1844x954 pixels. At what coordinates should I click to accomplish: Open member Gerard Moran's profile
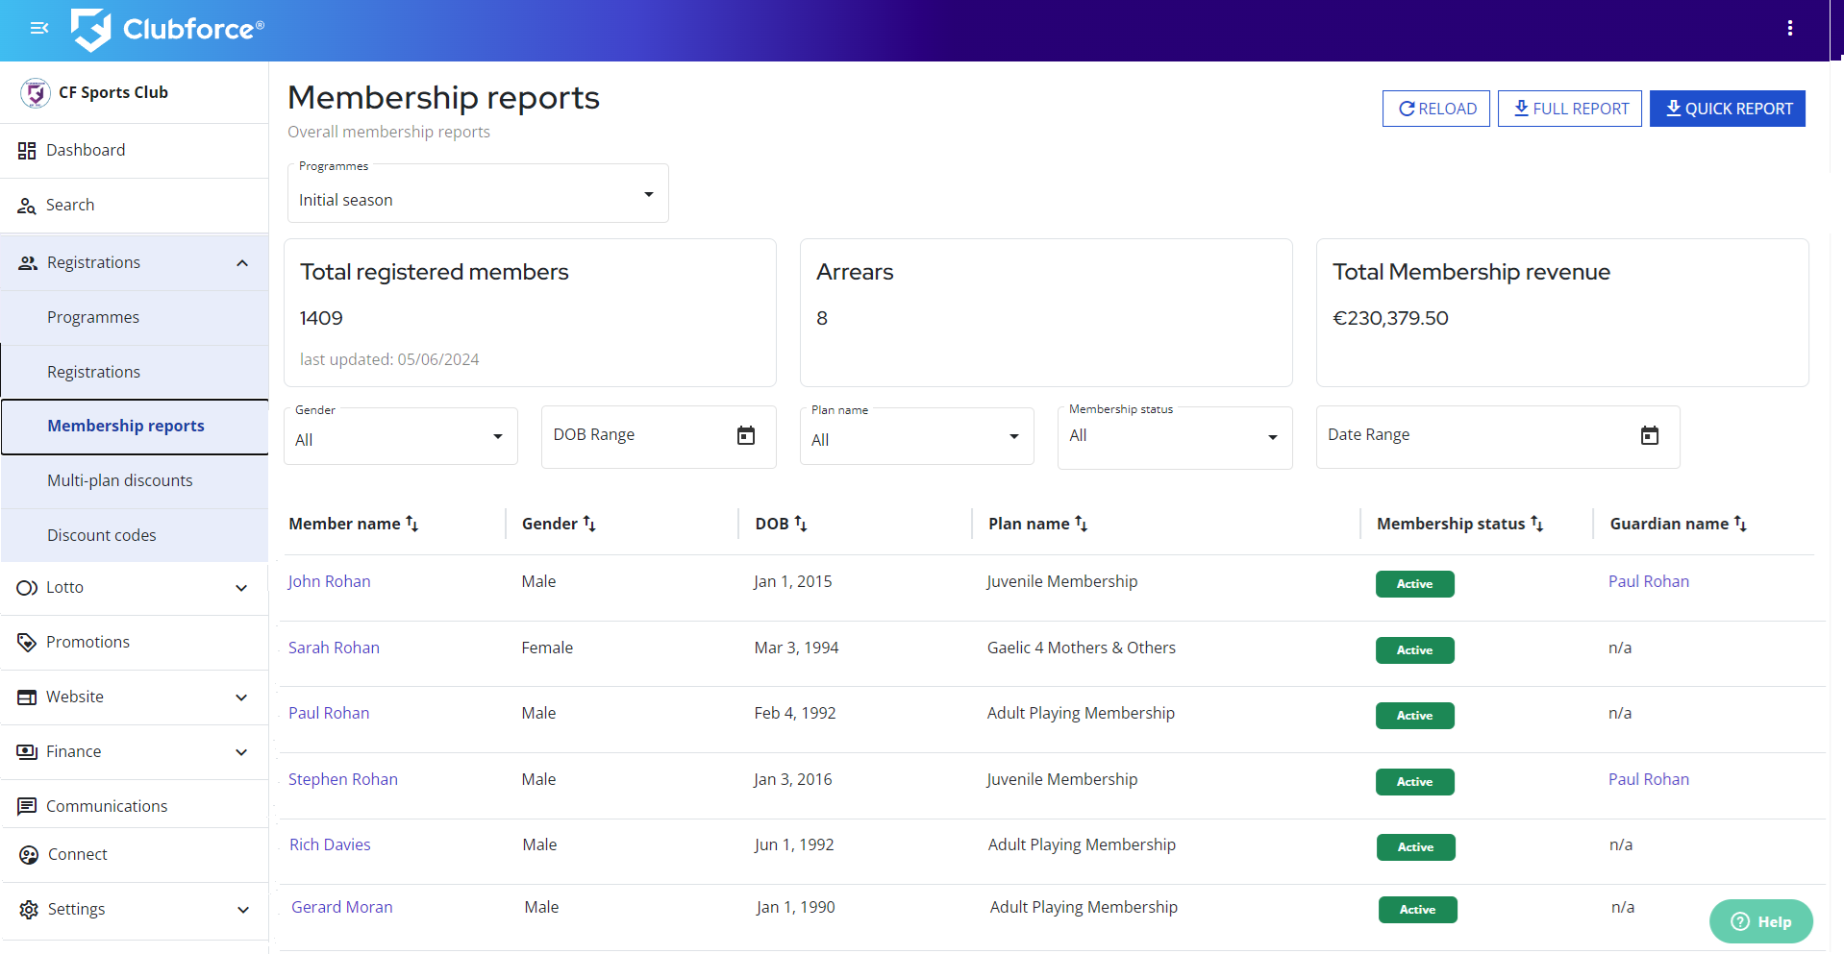coord(342,907)
